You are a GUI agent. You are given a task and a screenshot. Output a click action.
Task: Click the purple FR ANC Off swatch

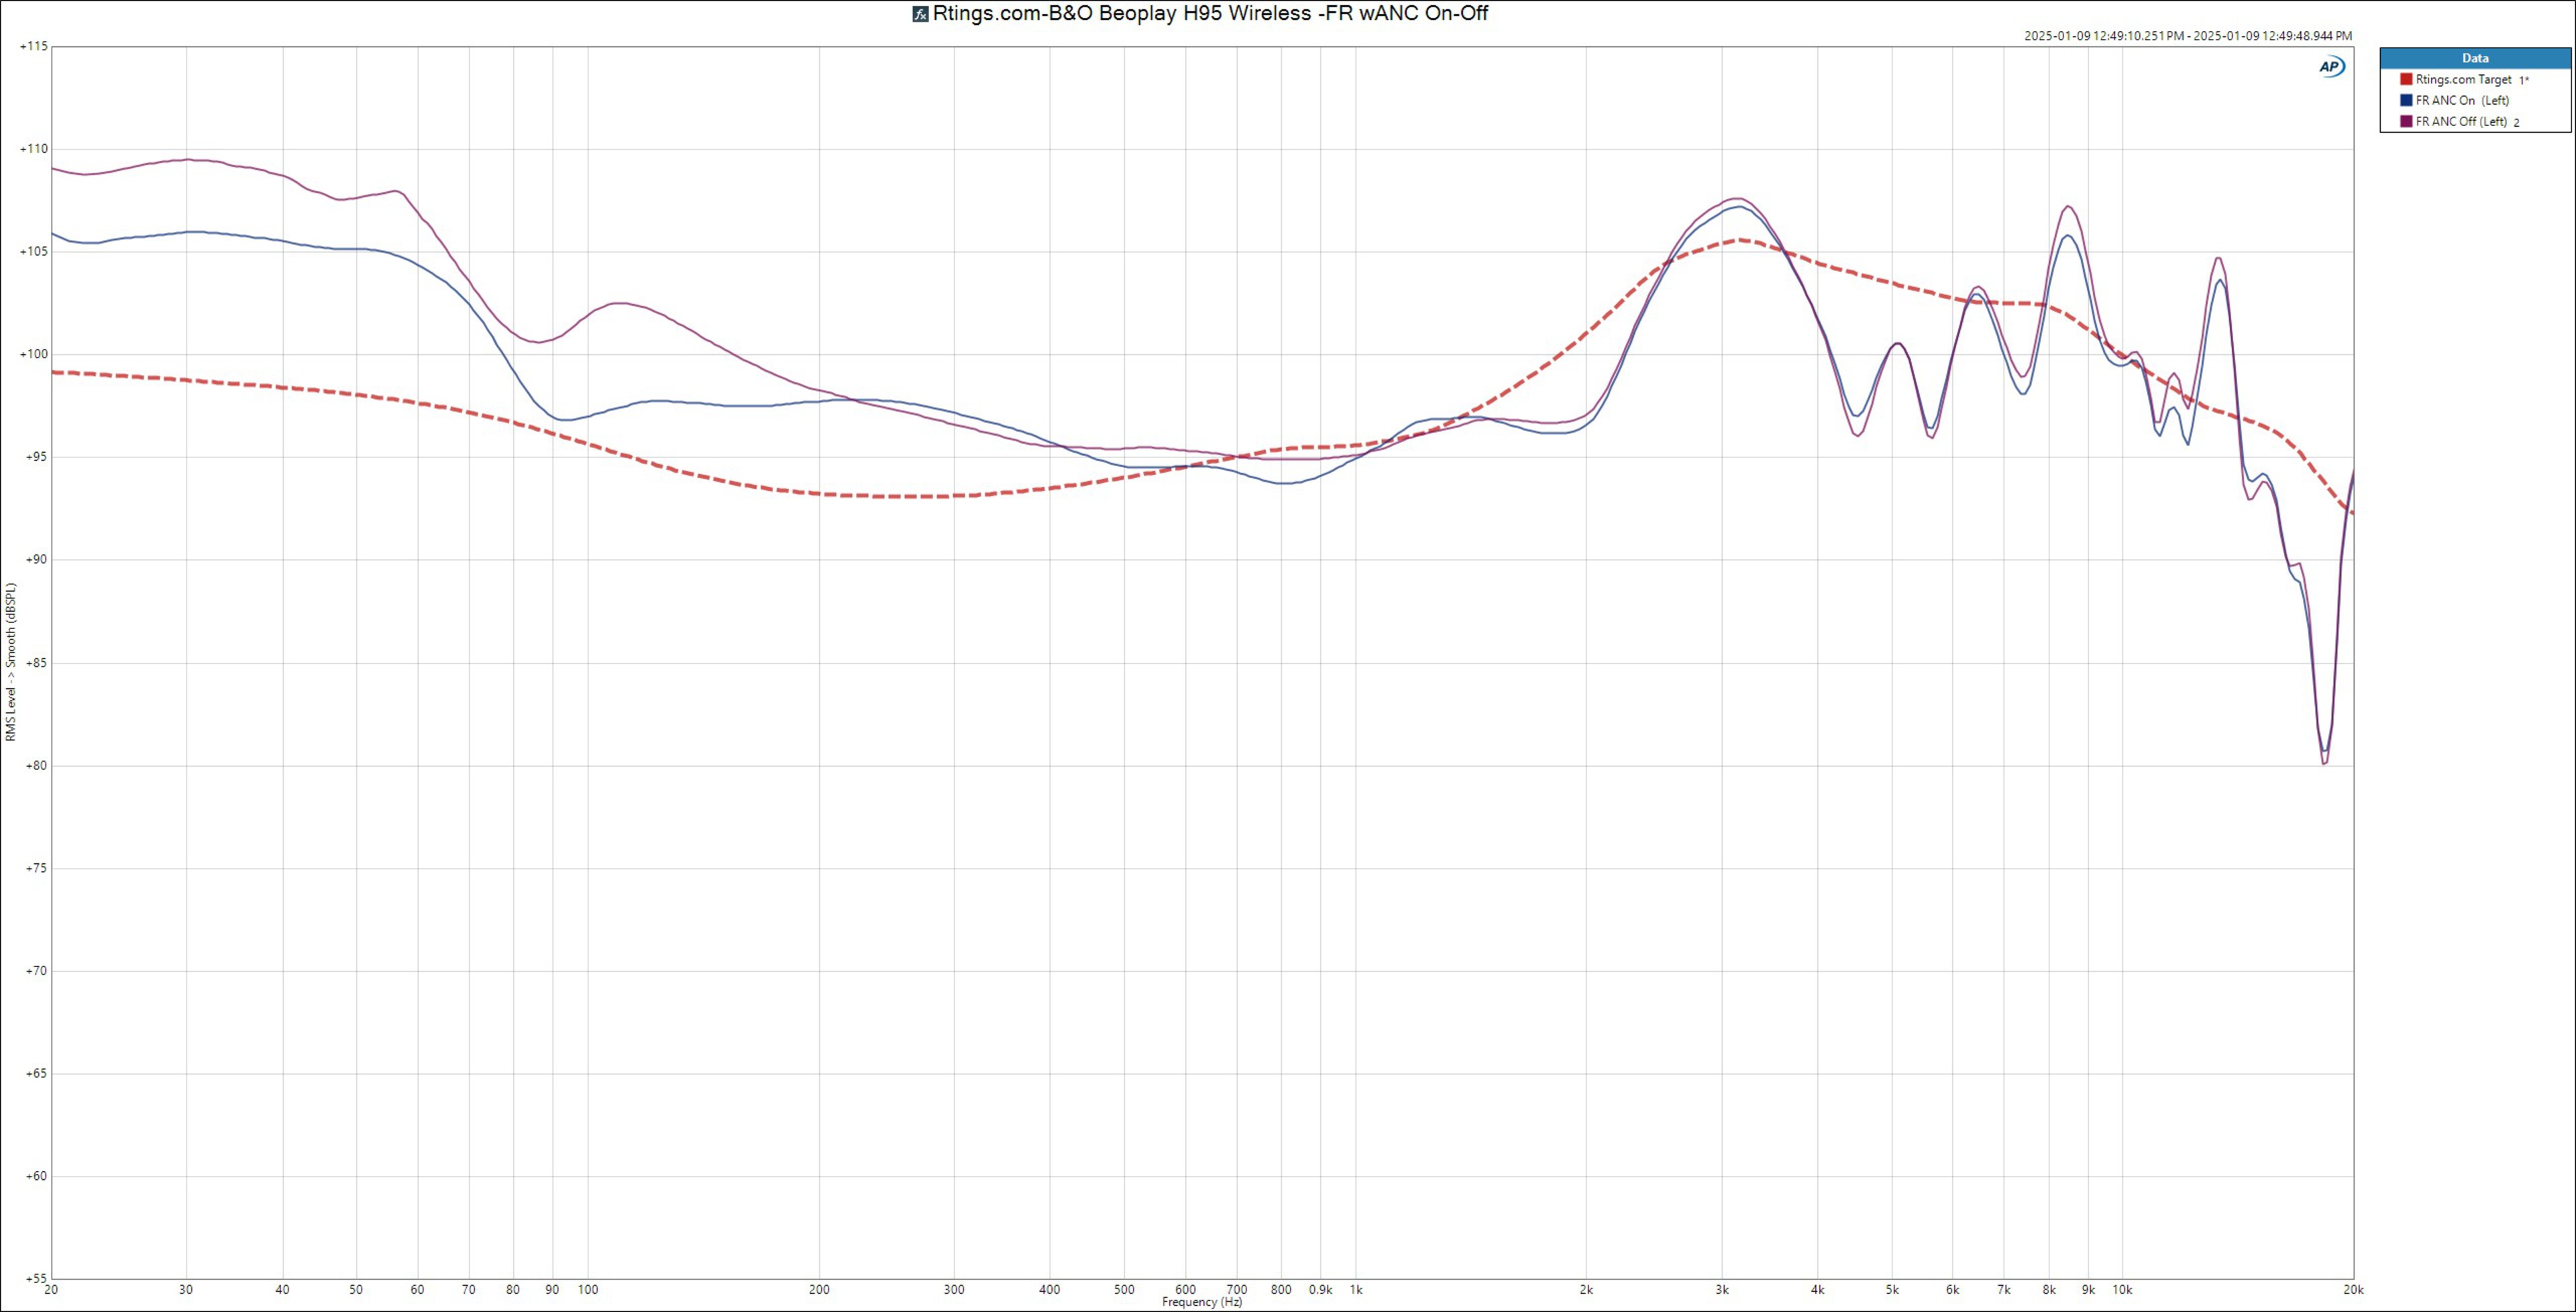click(x=2406, y=121)
